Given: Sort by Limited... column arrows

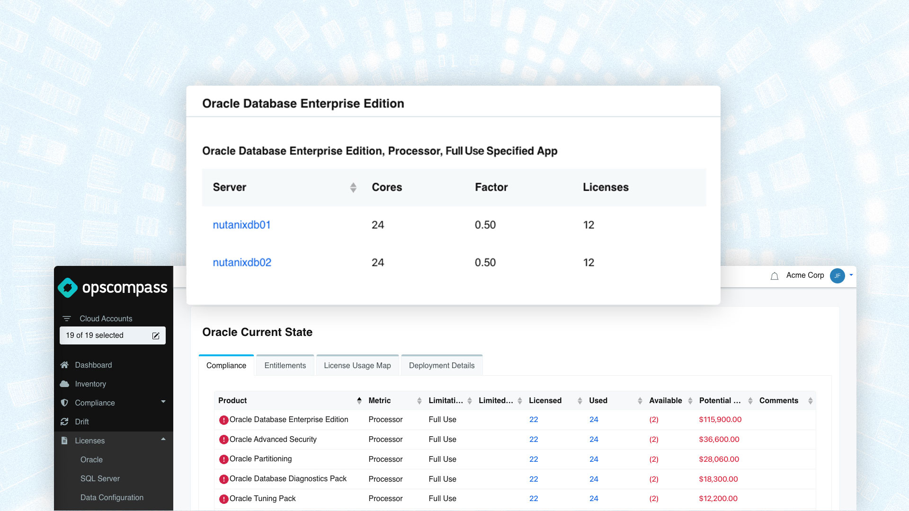Looking at the screenshot, I should (x=520, y=401).
